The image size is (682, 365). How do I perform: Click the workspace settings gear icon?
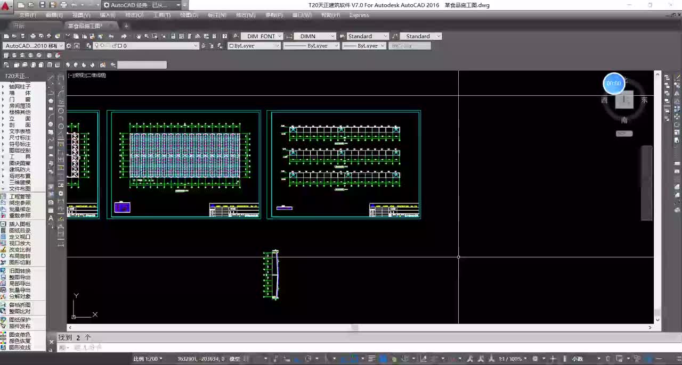pyautogui.click(x=69, y=46)
